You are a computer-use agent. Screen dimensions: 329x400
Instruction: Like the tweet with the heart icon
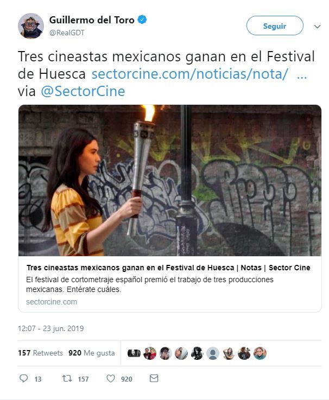tap(111, 378)
